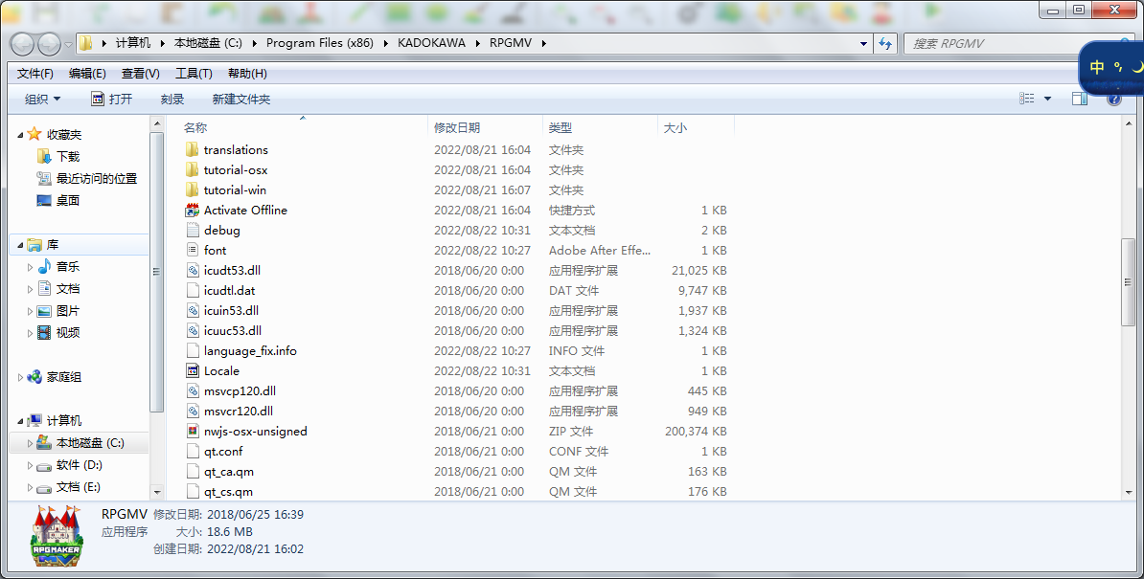Open the address bar history dropdown
The image size is (1144, 579).
tap(864, 44)
